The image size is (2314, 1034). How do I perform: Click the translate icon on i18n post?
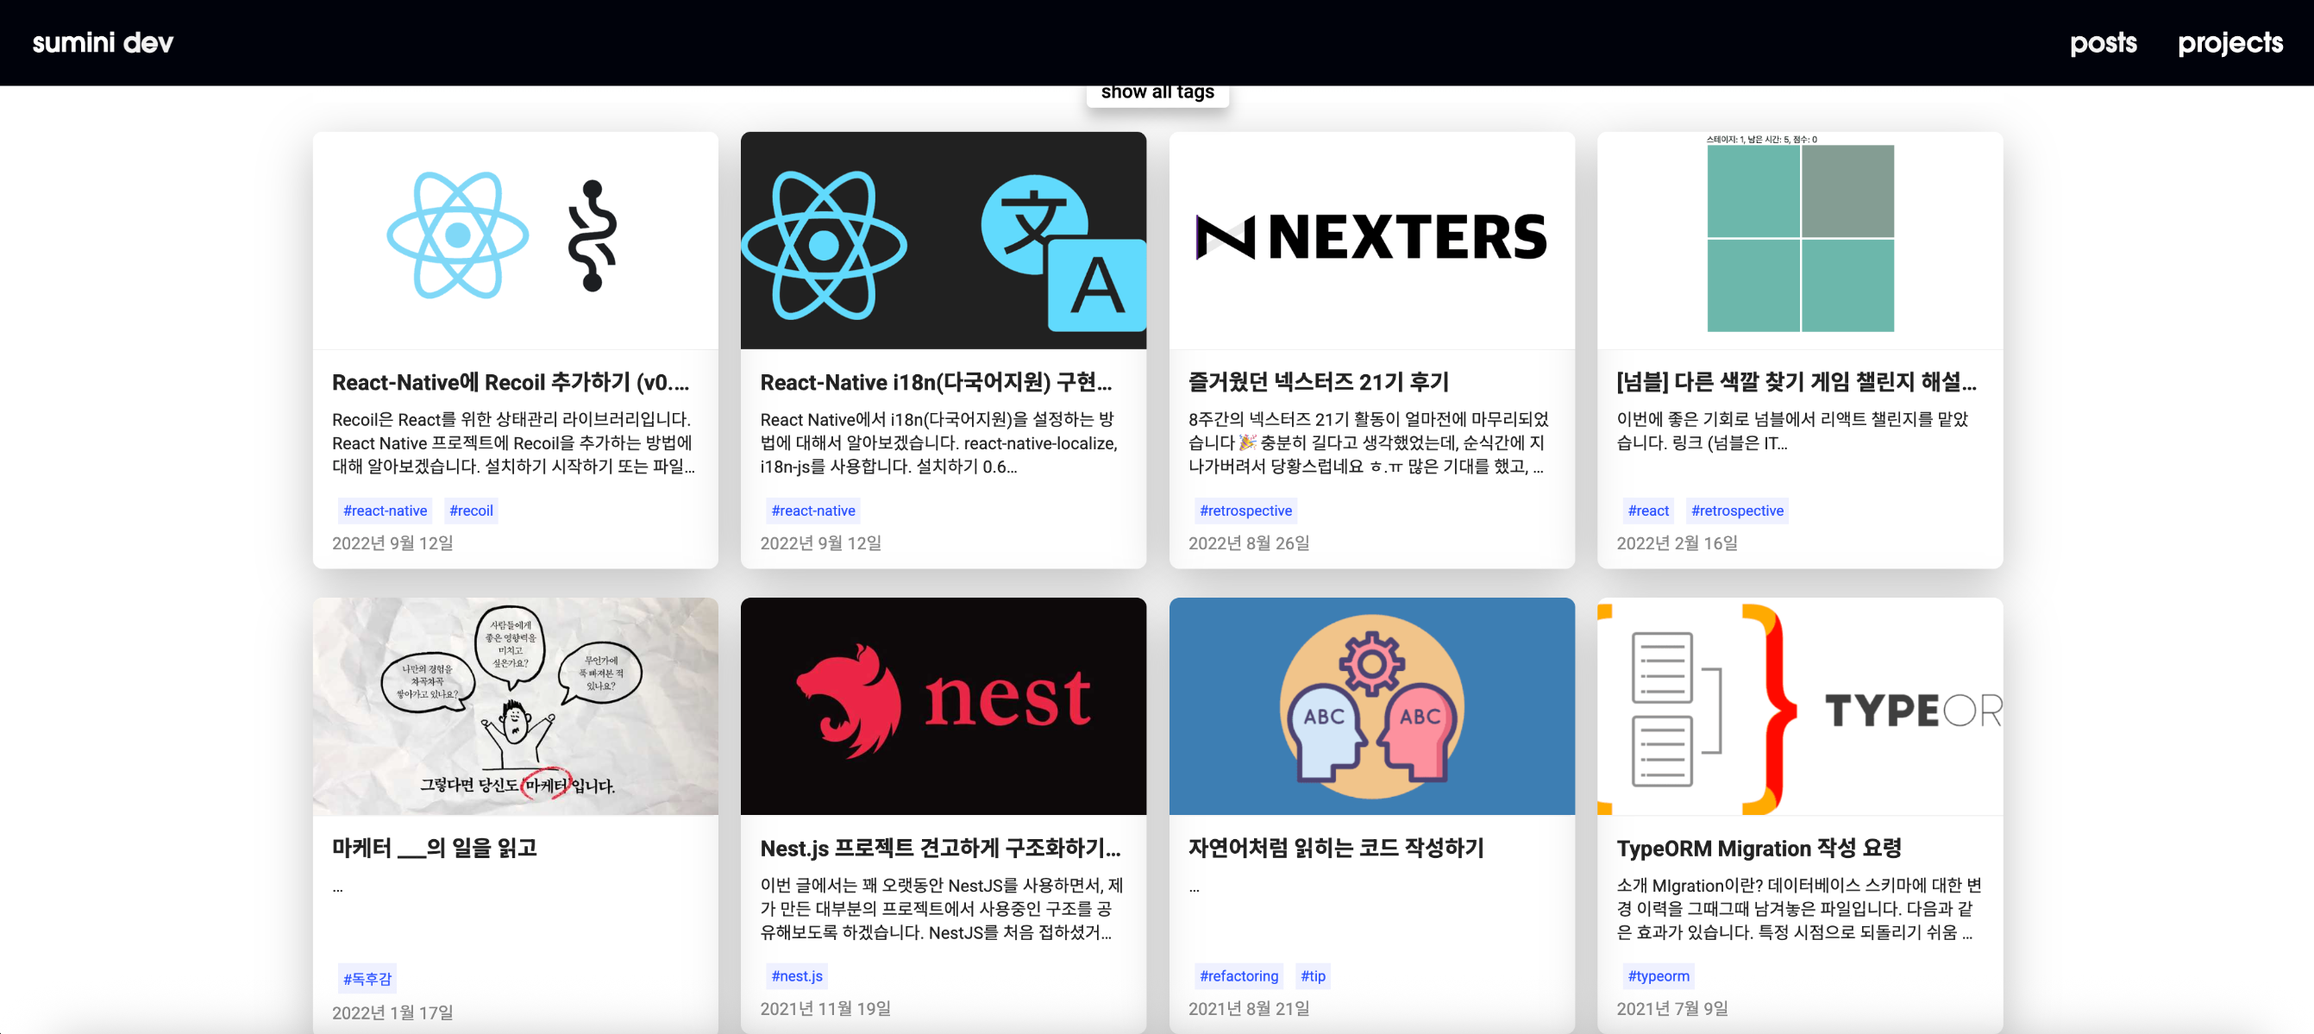[1063, 254]
